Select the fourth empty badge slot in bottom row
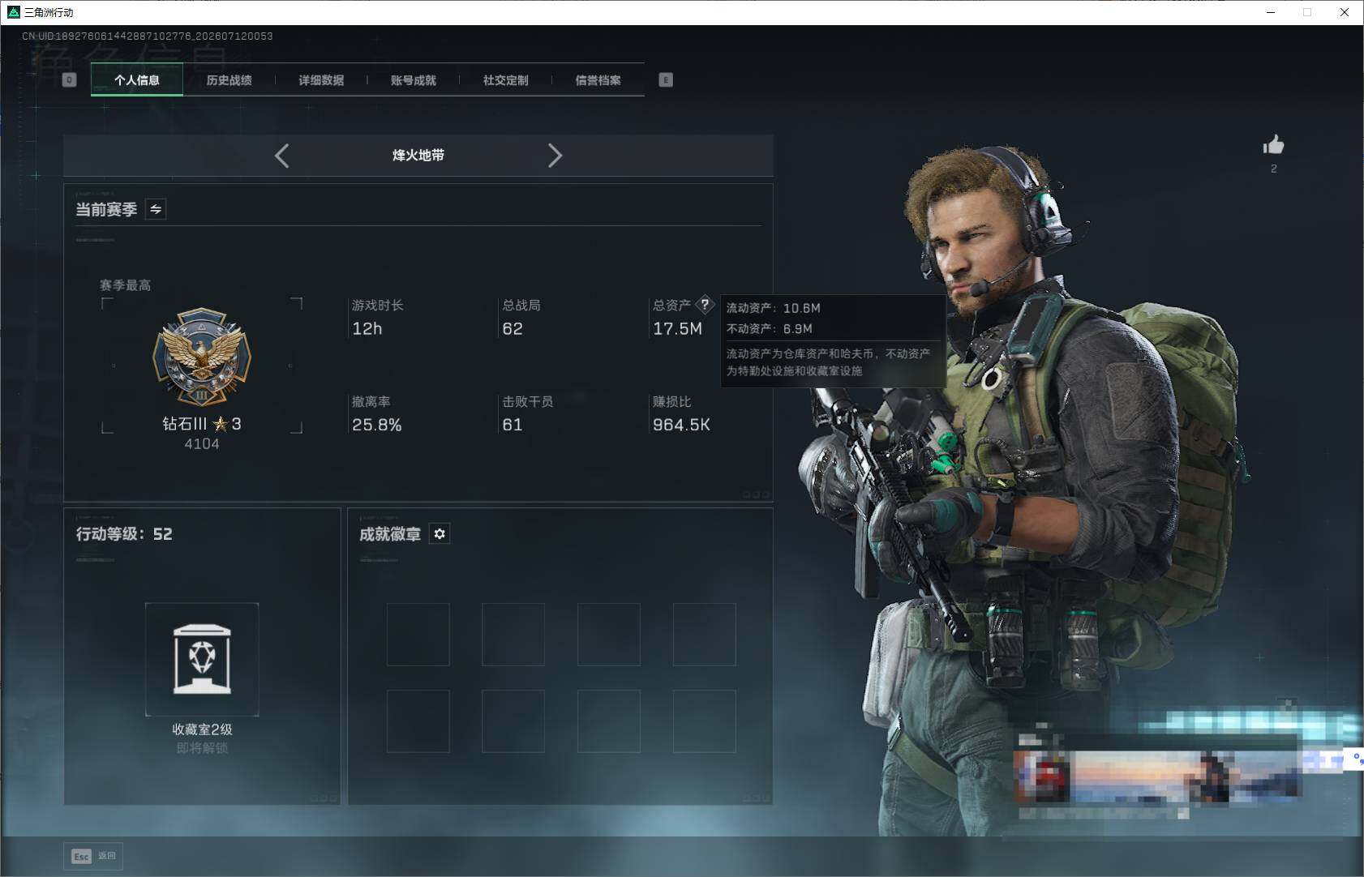Viewport: 1364px width, 877px height. tap(705, 721)
